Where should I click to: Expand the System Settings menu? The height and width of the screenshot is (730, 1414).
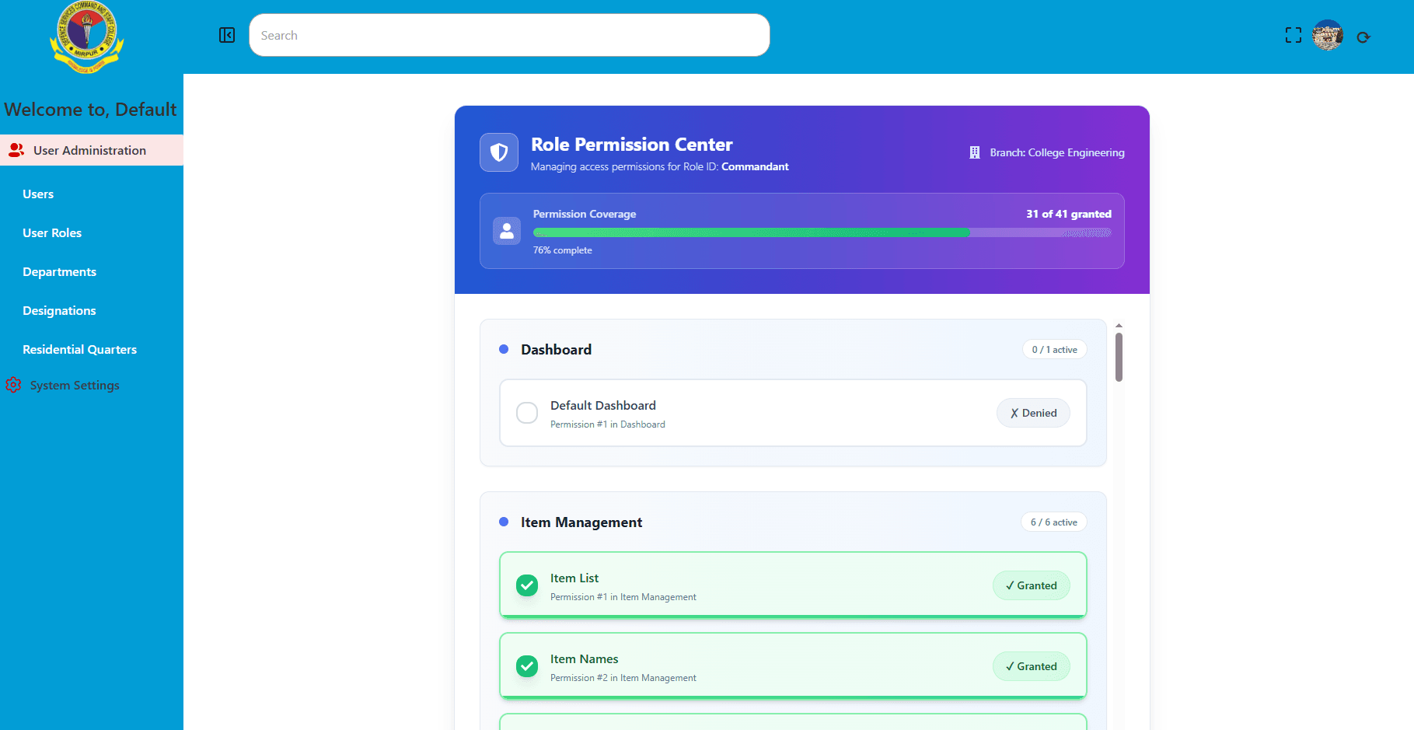pos(75,385)
